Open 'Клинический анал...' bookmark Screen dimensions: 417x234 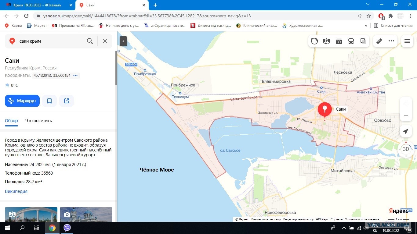[257, 26]
